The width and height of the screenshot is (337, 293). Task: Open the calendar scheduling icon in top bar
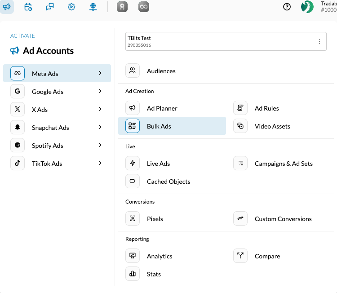28,7
